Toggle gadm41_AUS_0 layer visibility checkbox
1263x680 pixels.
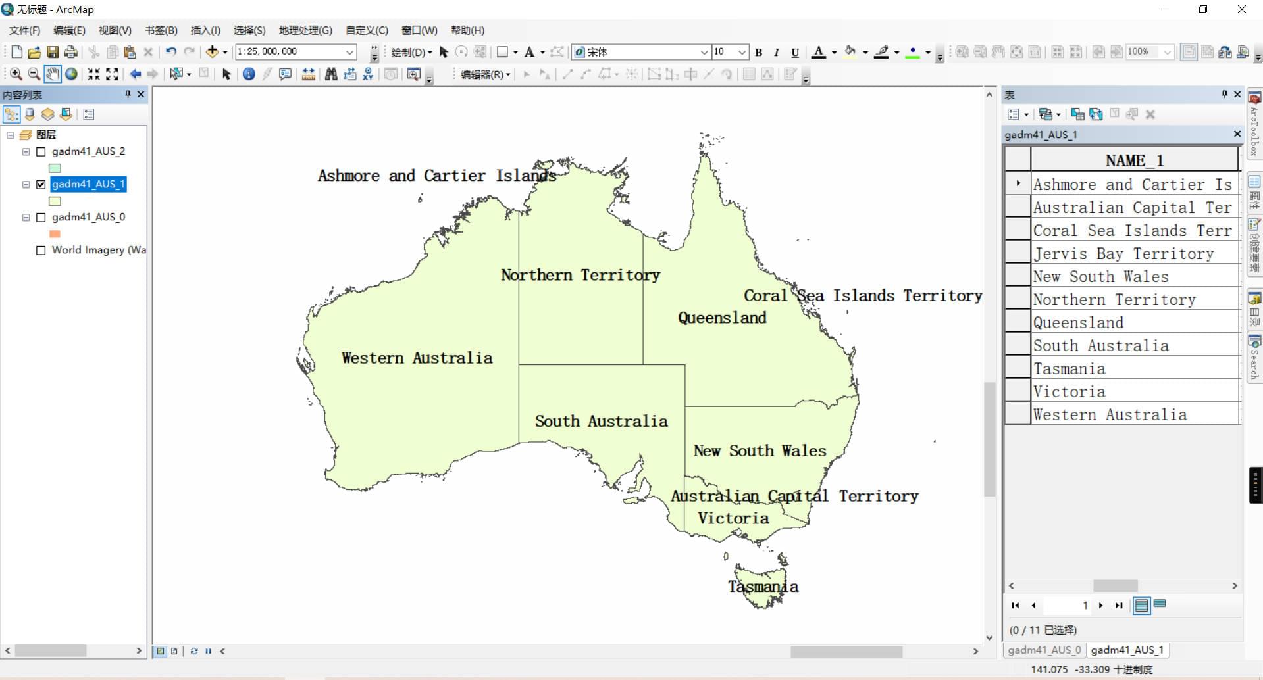point(41,218)
